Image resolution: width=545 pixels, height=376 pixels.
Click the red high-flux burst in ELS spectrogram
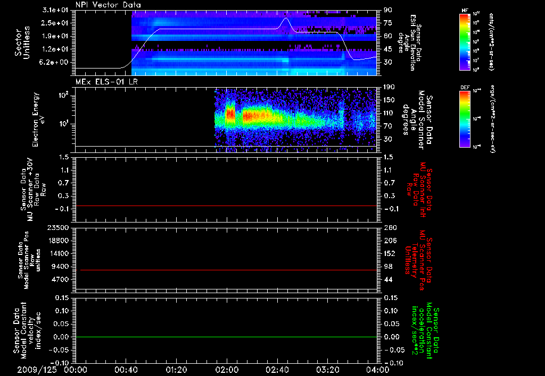pyautogui.click(x=230, y=115)
